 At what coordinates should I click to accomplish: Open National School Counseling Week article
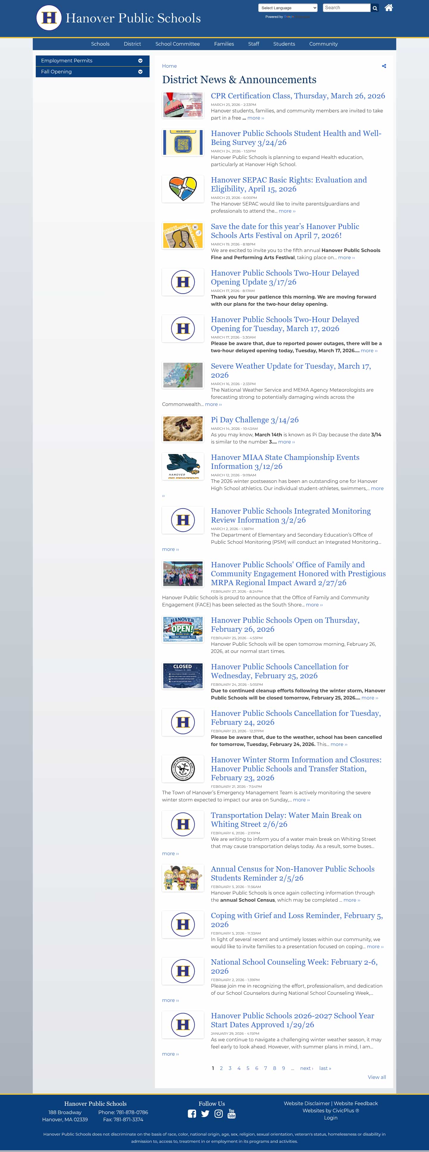click(294, 966)
